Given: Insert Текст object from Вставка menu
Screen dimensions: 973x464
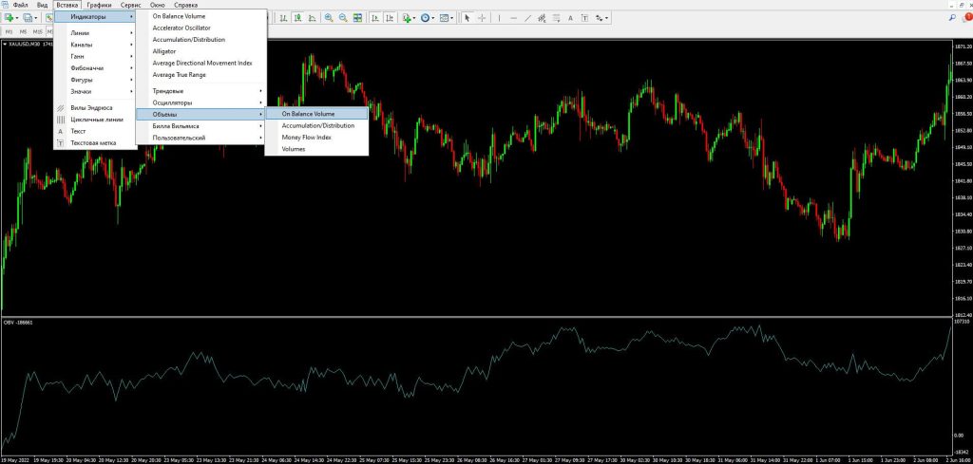Looking at the screenshot, I should (95, 131).
